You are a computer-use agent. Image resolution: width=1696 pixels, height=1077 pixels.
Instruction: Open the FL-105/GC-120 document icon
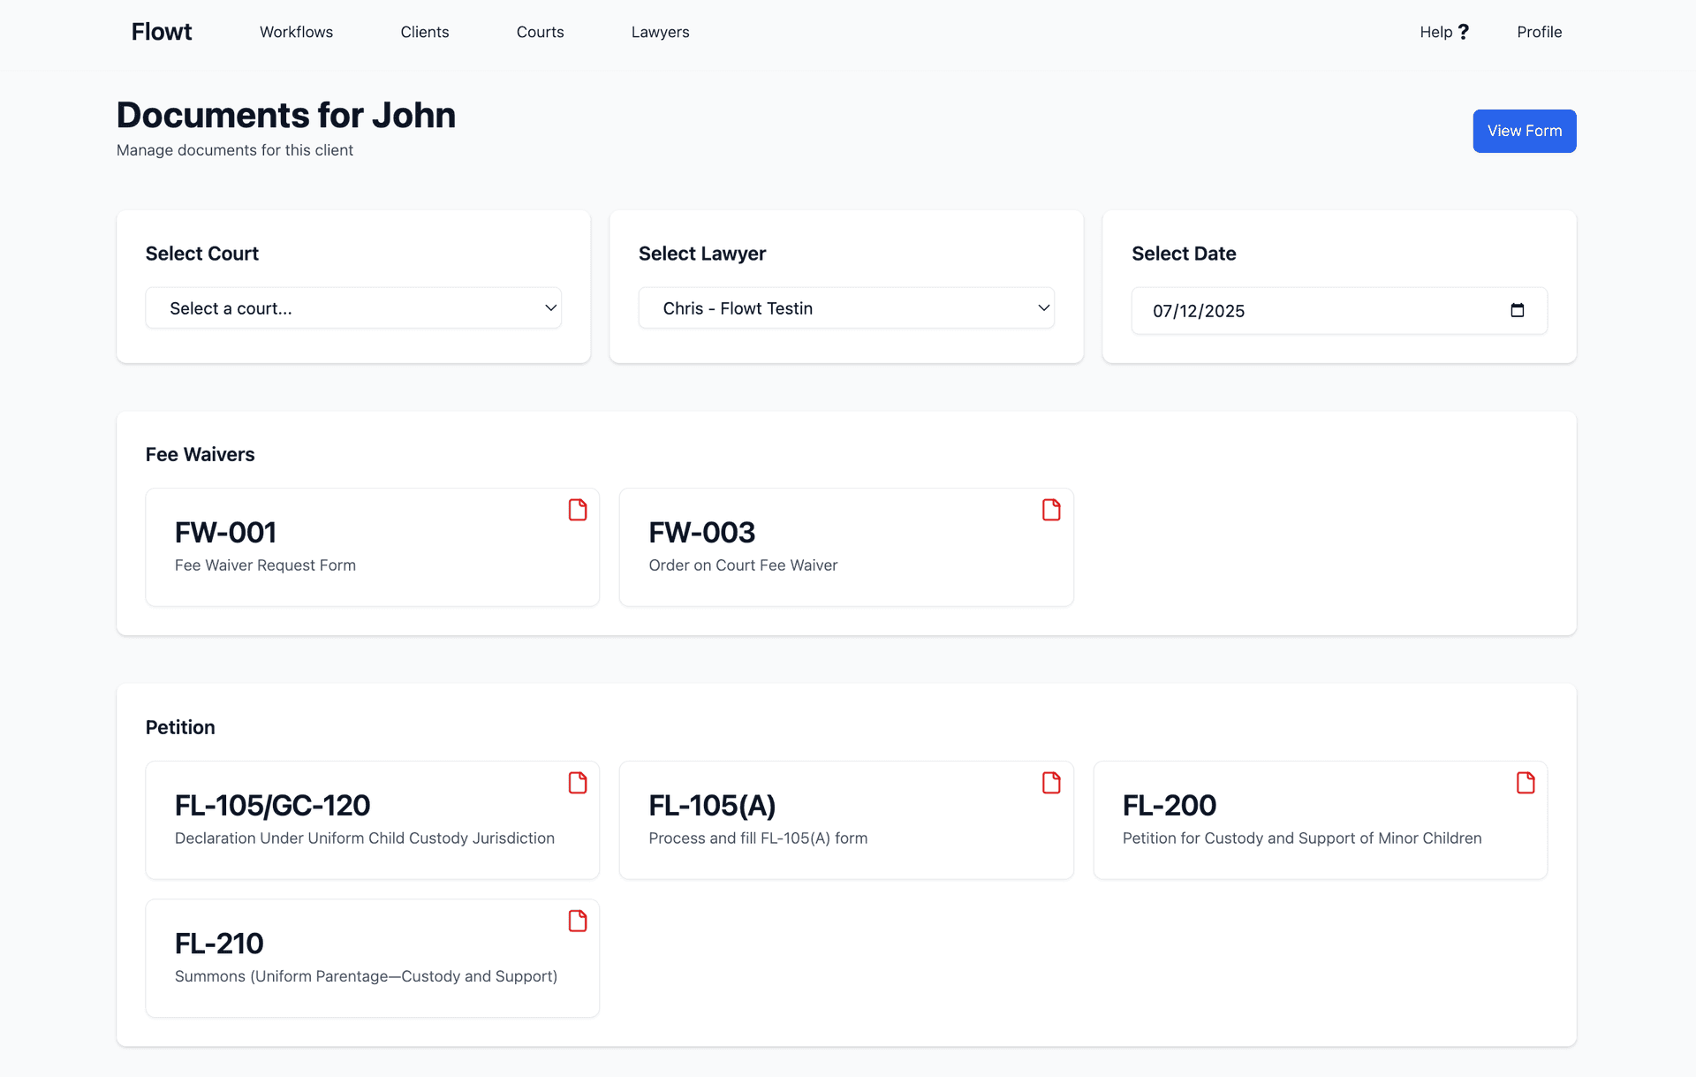[x=578, y=783]
